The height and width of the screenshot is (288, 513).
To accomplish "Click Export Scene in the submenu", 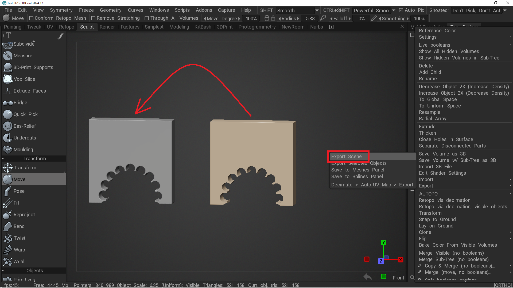I will tap(347, 157).
